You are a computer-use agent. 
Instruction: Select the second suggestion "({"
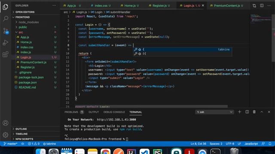(182, 54)
